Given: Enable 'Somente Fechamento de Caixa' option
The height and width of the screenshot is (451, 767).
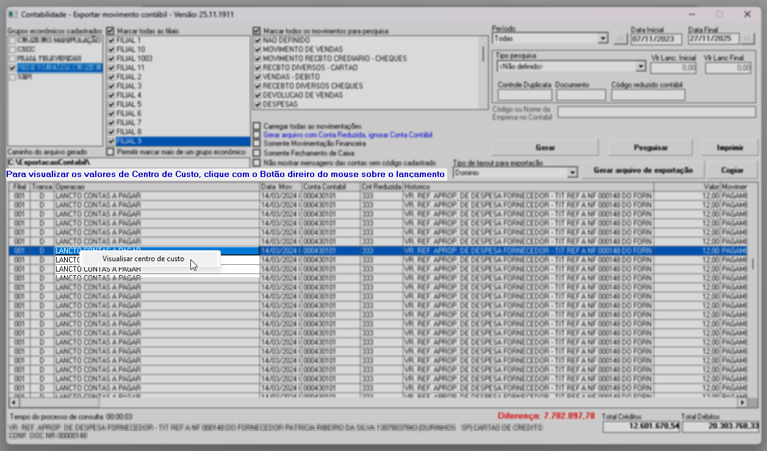Looking at the screenshot, I should tap(257, 153).
